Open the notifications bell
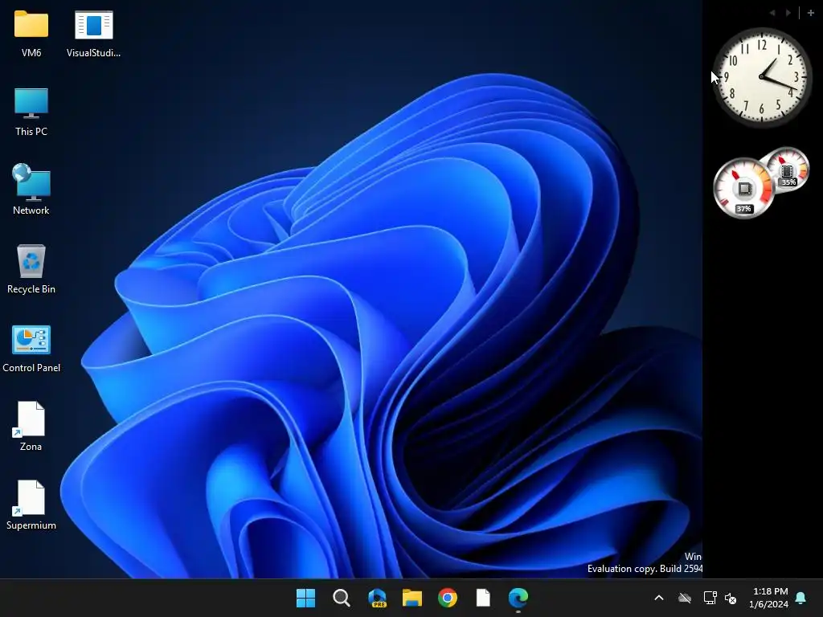This screenshot has width=823, height=617. pos(801,598)
